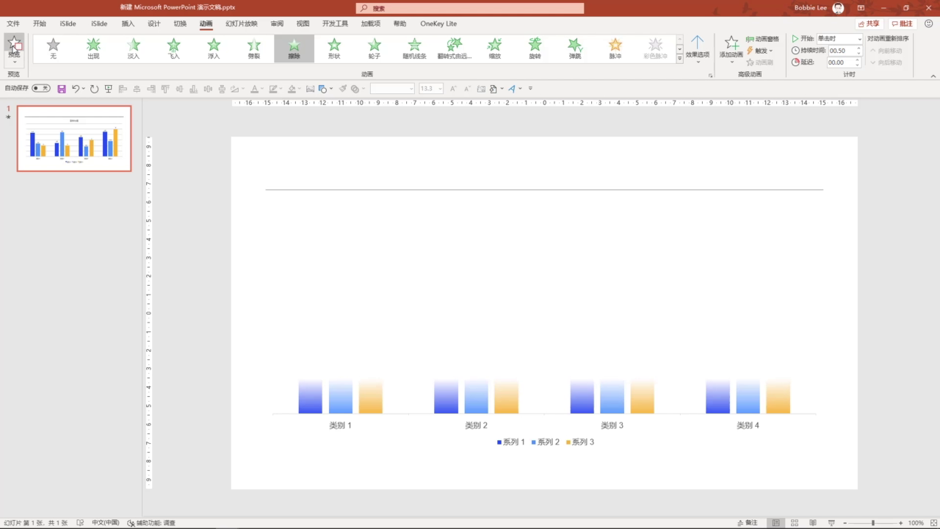Apply the 出现 (Appear) animation
Image resolution: width=940 pixels, height=529 pixels.
93,48
